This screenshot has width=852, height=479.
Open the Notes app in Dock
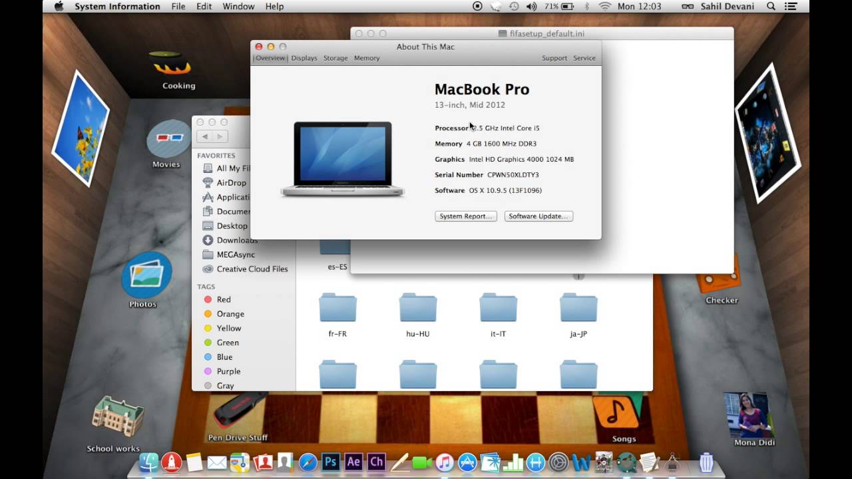click(194, 462)
